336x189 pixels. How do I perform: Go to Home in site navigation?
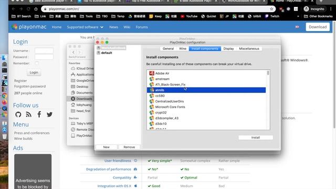57,27
